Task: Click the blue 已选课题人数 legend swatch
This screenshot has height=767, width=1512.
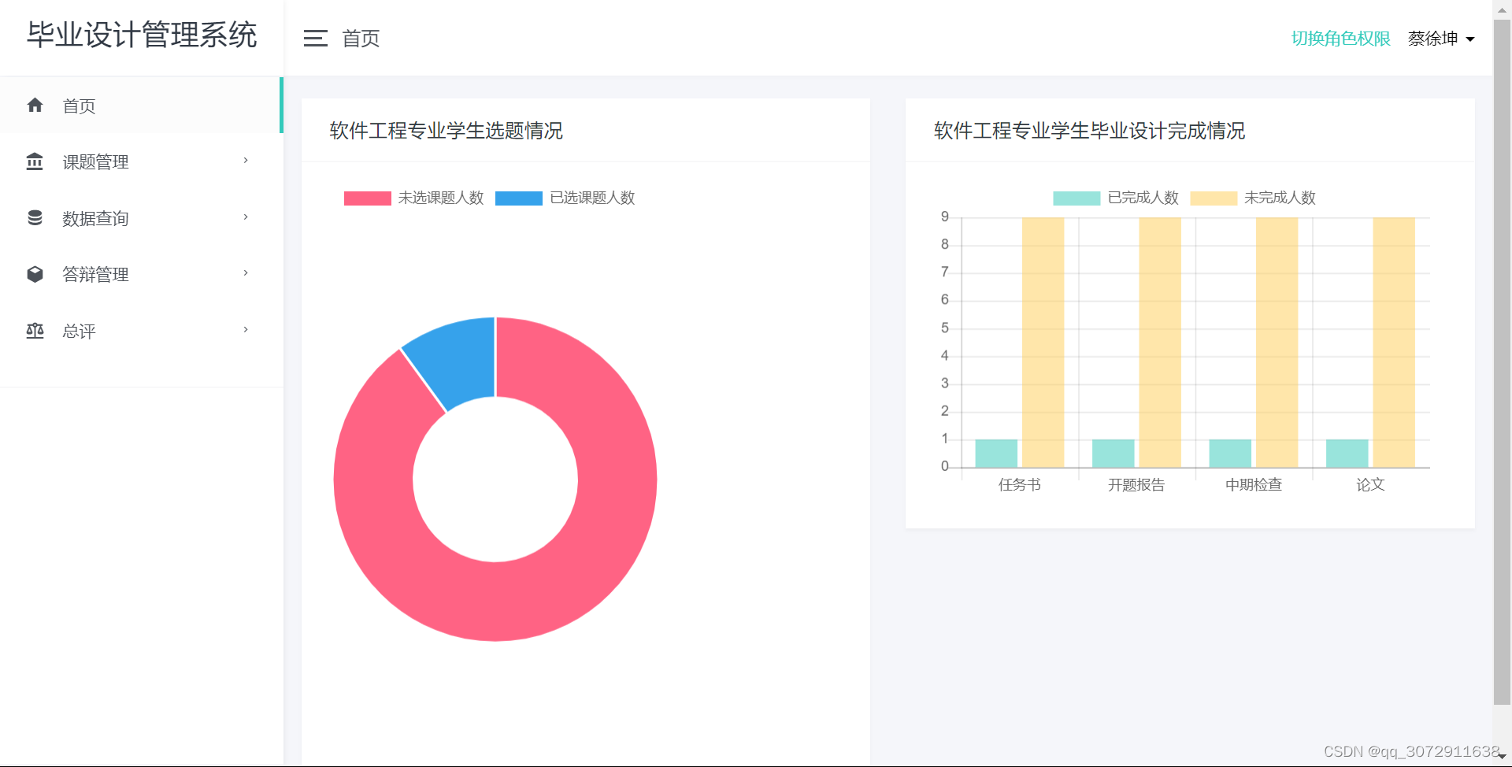Action: click(519, 198)
